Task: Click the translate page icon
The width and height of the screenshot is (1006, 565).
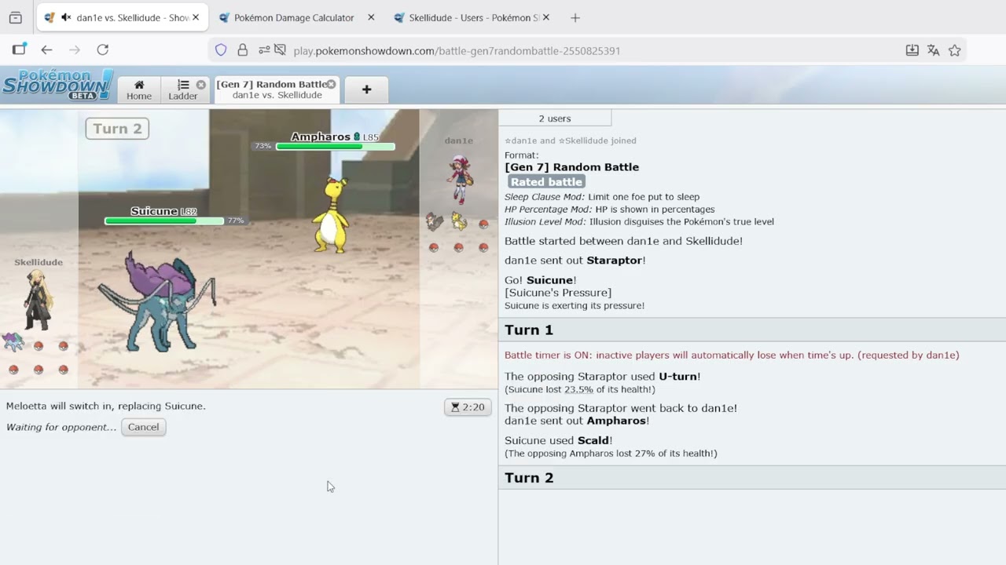Action: (934, 50)
